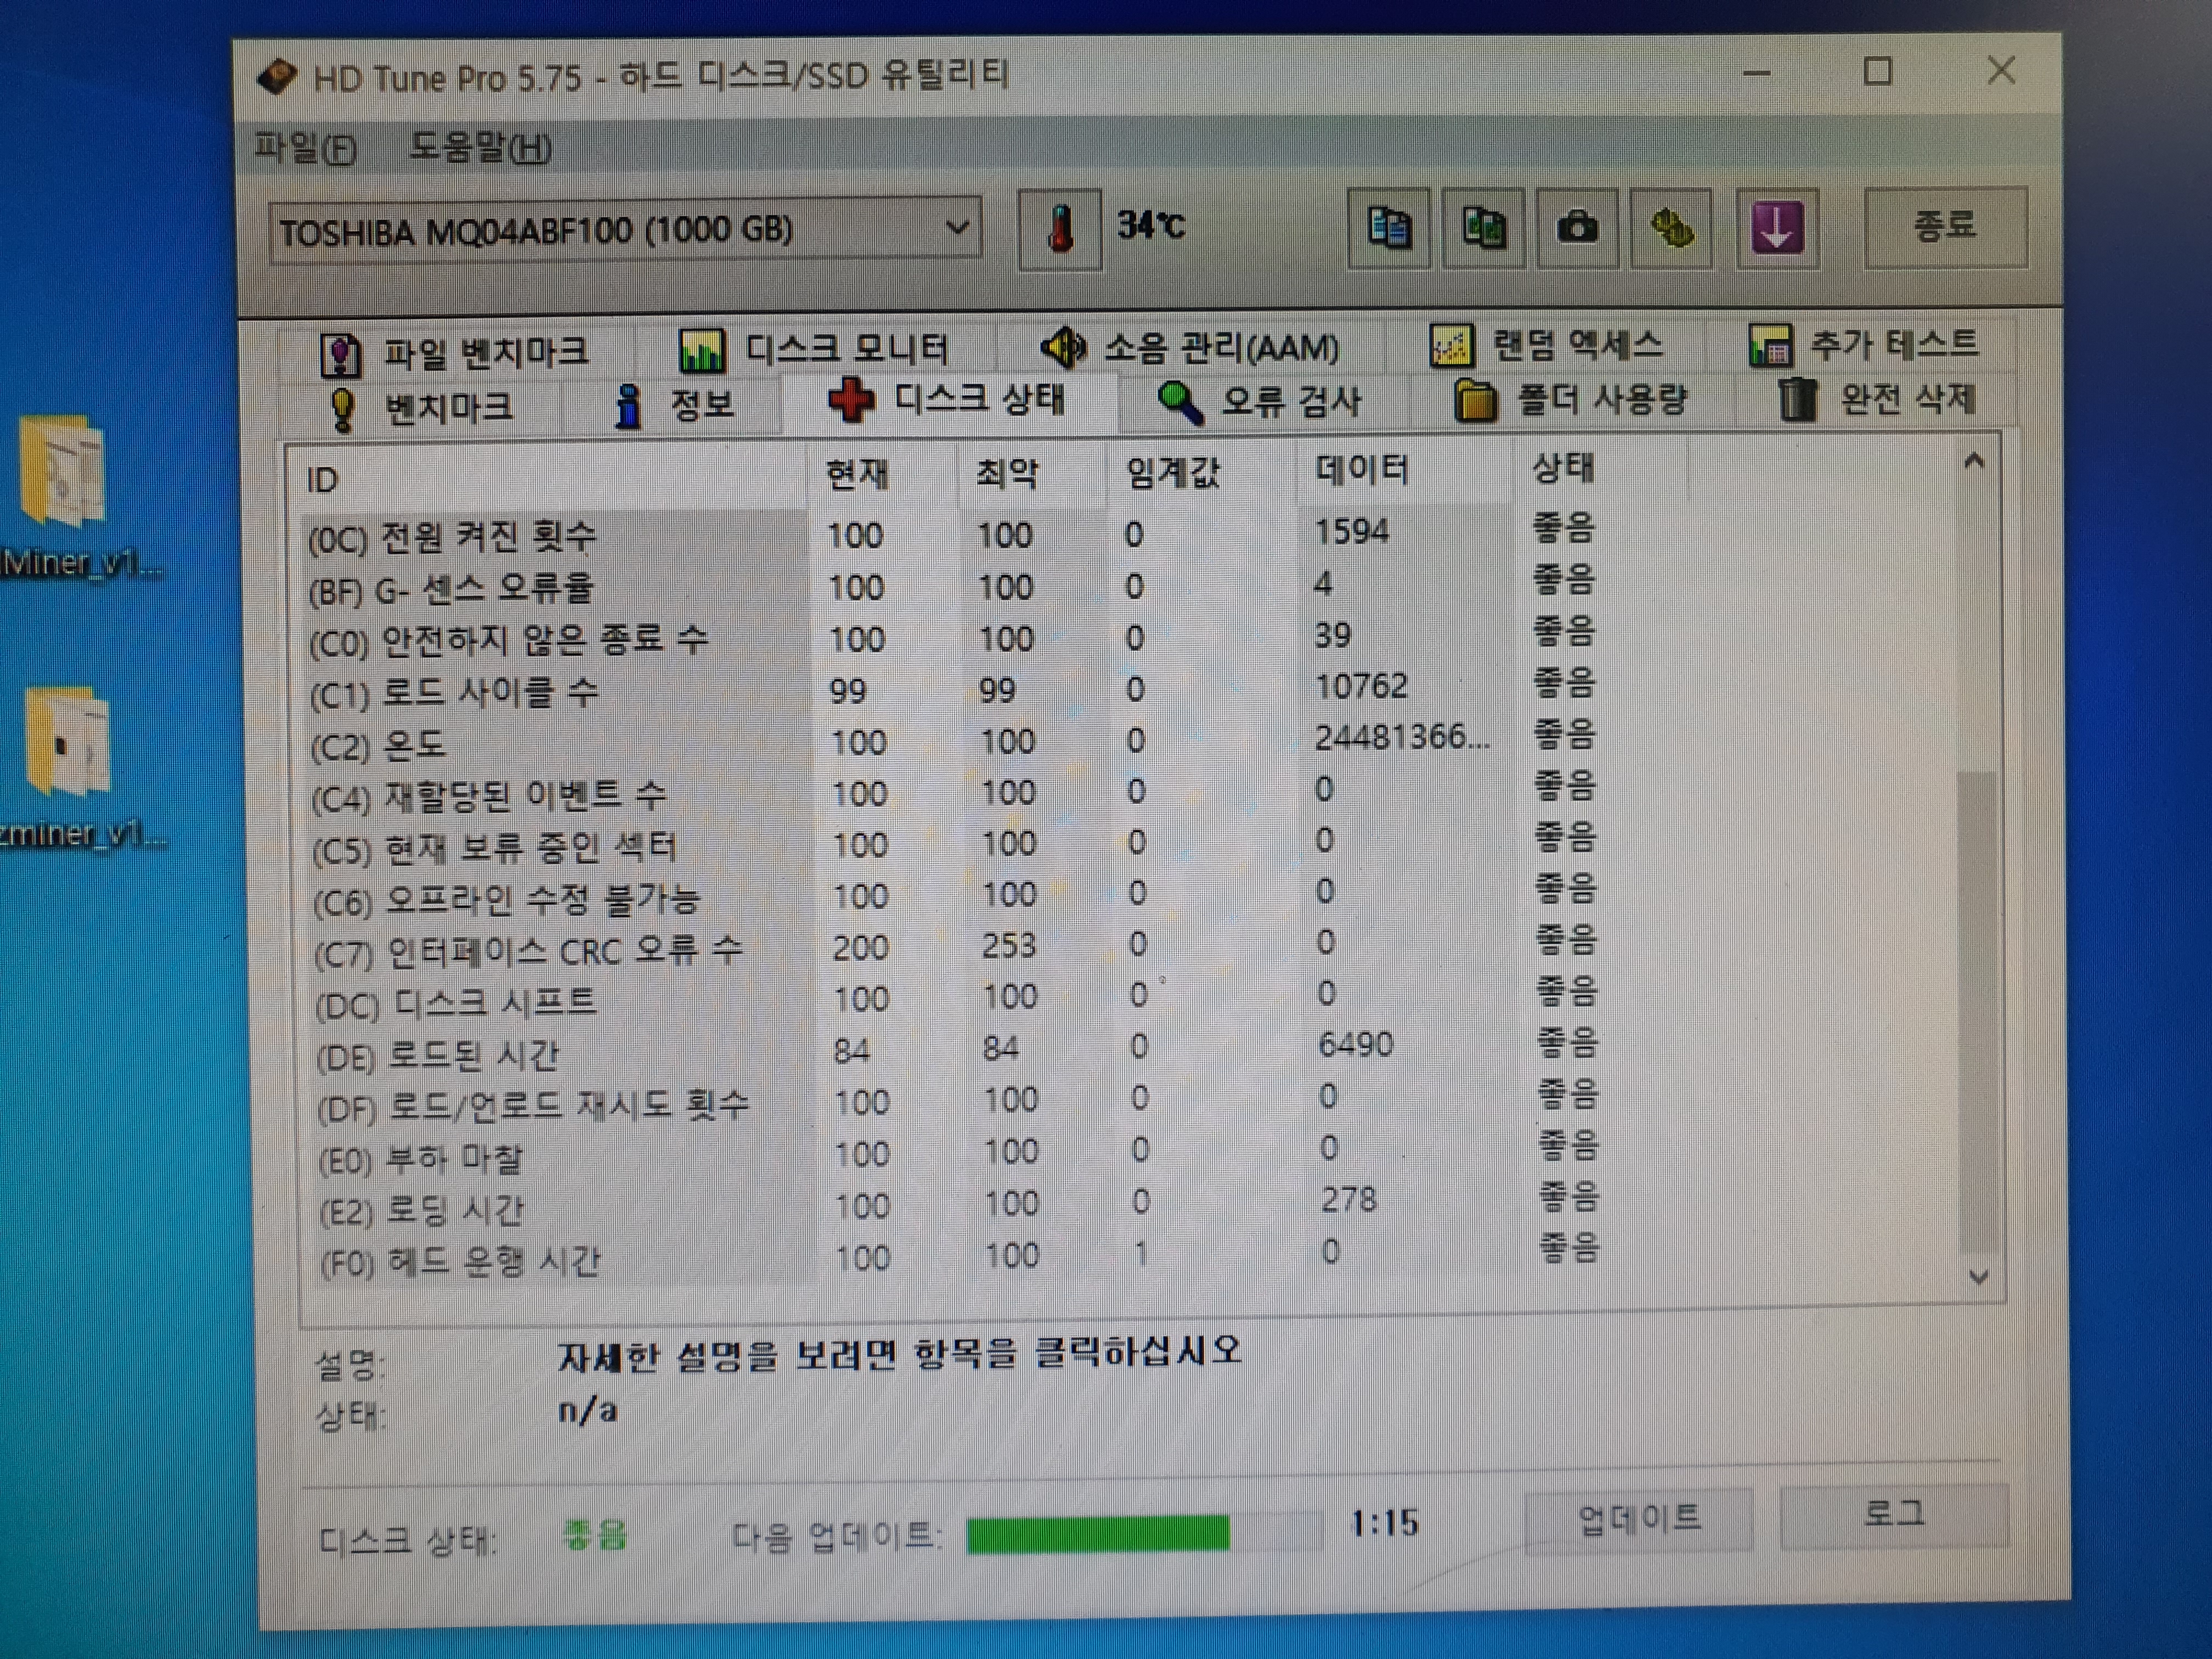Image resolution: width=2212 pixels, height=1659 pixels.
Task: Close the HD Tune Pro window
Action: (2001, 70)
